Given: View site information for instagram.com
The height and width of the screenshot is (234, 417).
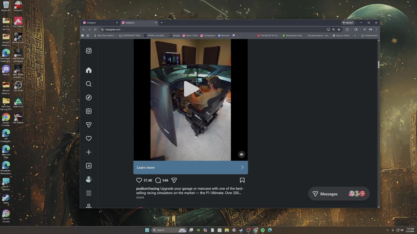Looking at the screenshot, I should [x=102, y=30].
